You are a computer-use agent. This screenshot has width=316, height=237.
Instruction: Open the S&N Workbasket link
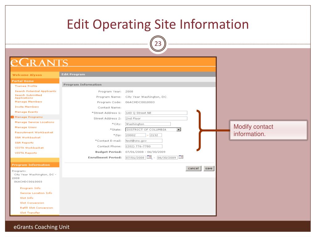[x=27, y=137]
